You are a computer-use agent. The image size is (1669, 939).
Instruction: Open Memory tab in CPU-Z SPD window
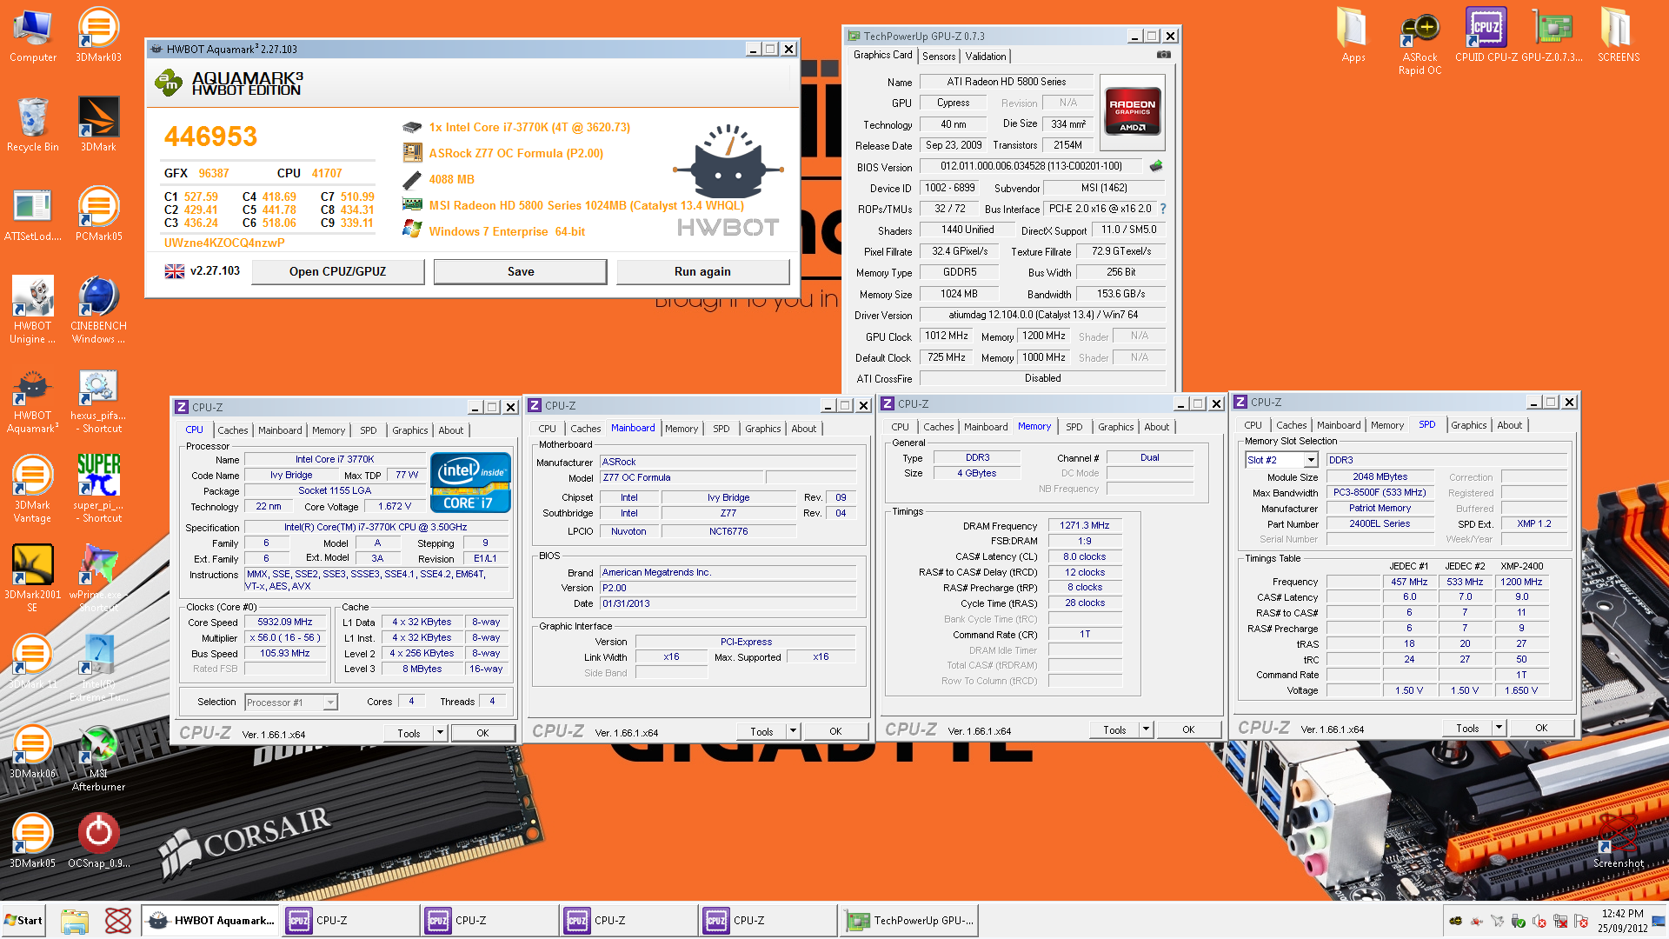coord(1387,425)
